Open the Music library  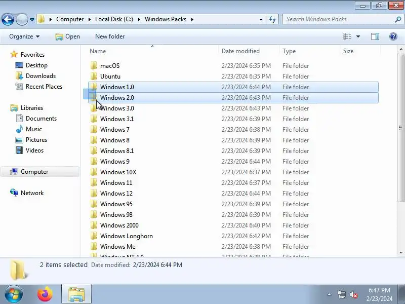[29, 129]
